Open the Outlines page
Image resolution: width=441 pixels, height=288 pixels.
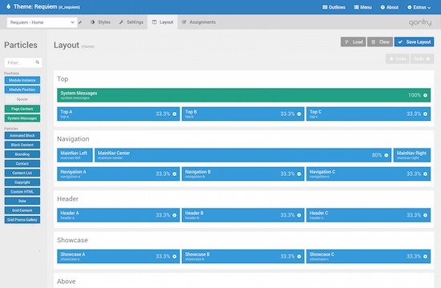[334, 7]
